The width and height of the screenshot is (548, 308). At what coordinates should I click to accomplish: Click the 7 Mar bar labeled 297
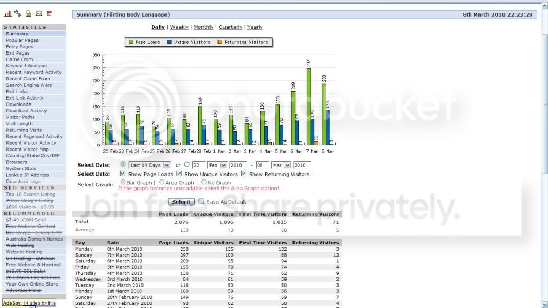click(309, 106)
